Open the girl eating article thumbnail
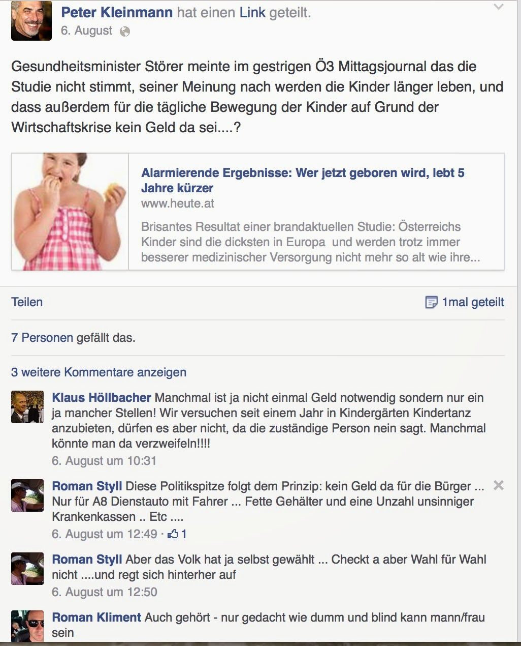Screen dimensions: 521x646 coord(70,212)
